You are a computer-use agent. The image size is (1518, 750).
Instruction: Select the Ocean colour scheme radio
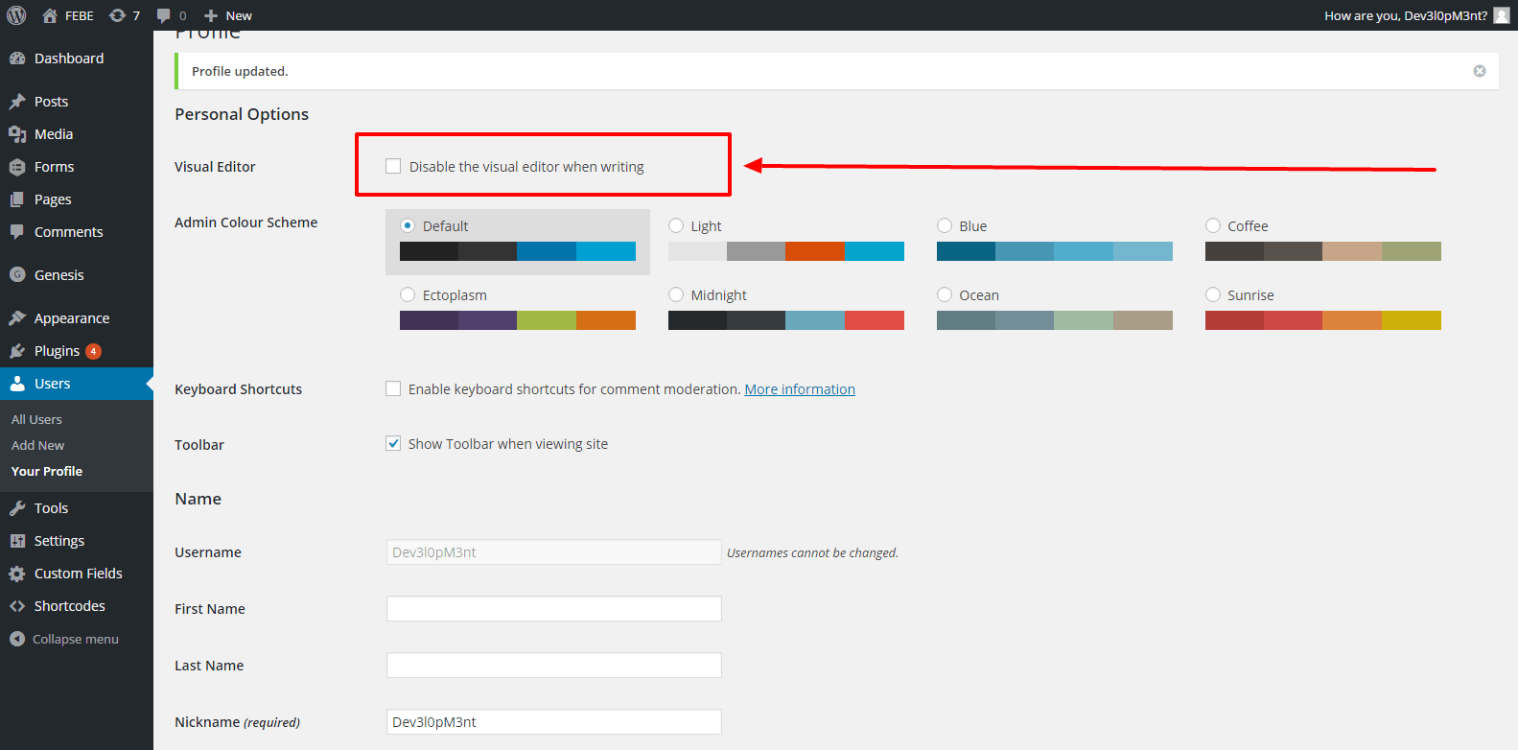[945, 294]
